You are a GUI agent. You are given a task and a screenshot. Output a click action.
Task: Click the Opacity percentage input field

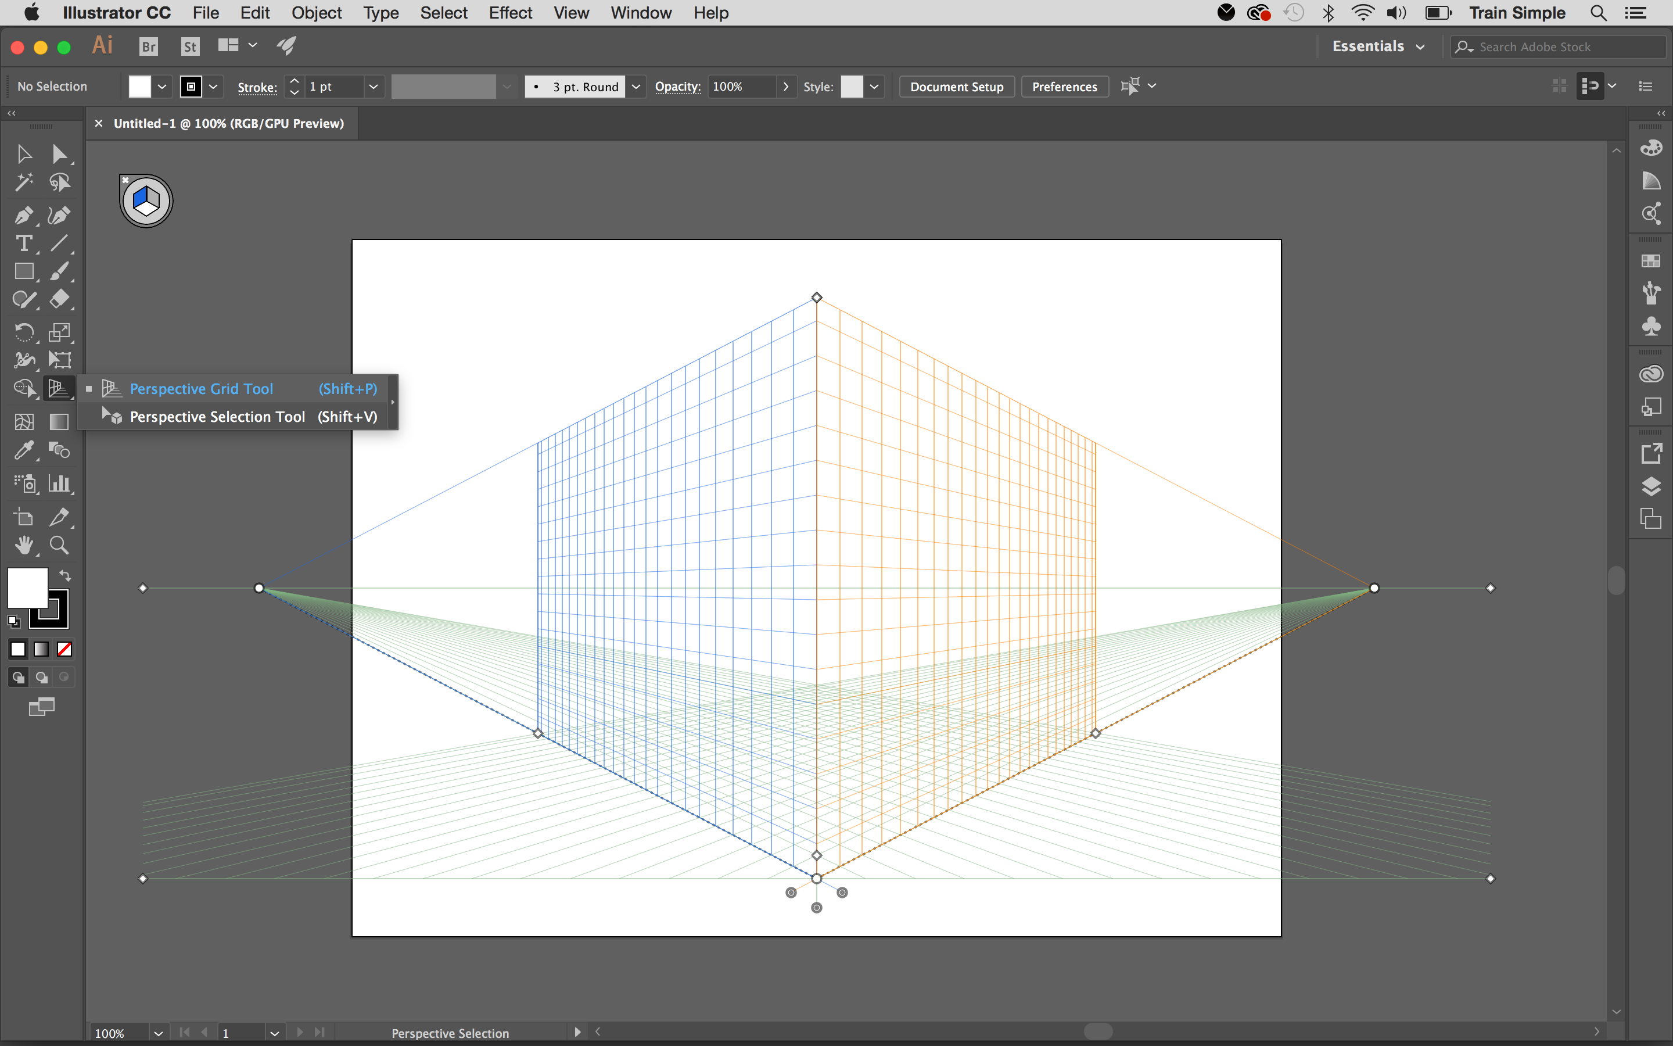click(x=741, y=87)
